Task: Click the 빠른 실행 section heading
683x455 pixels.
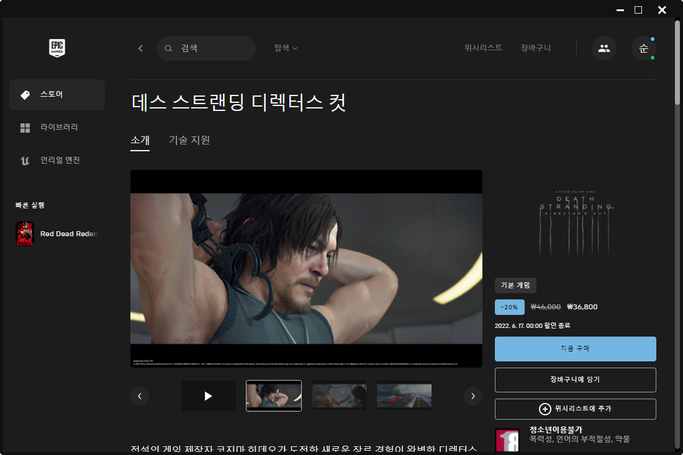Action: (x=30, y=205)
